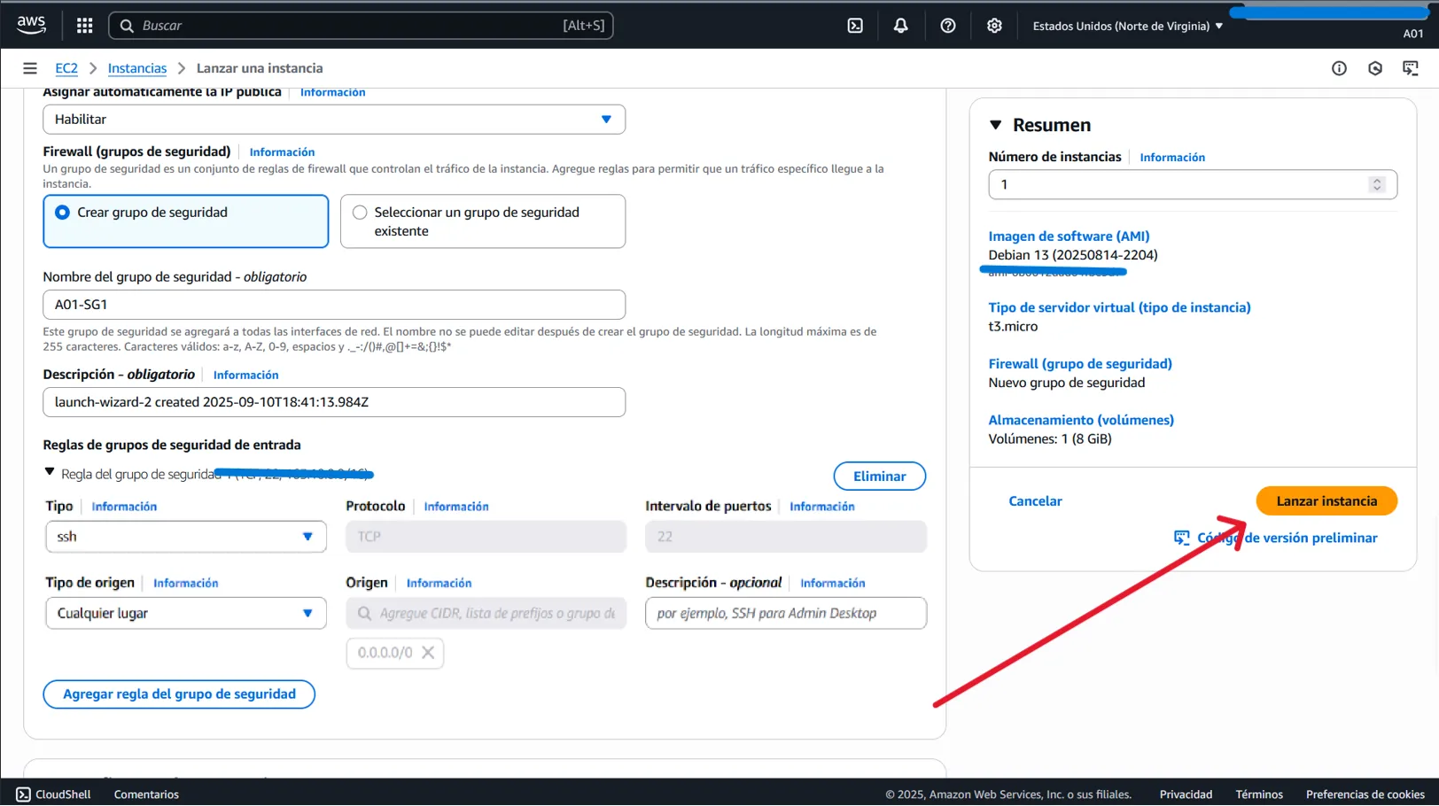1439x806 pixels.
Task: Open the help question mark icon
Action: click(x=947, y=26)
